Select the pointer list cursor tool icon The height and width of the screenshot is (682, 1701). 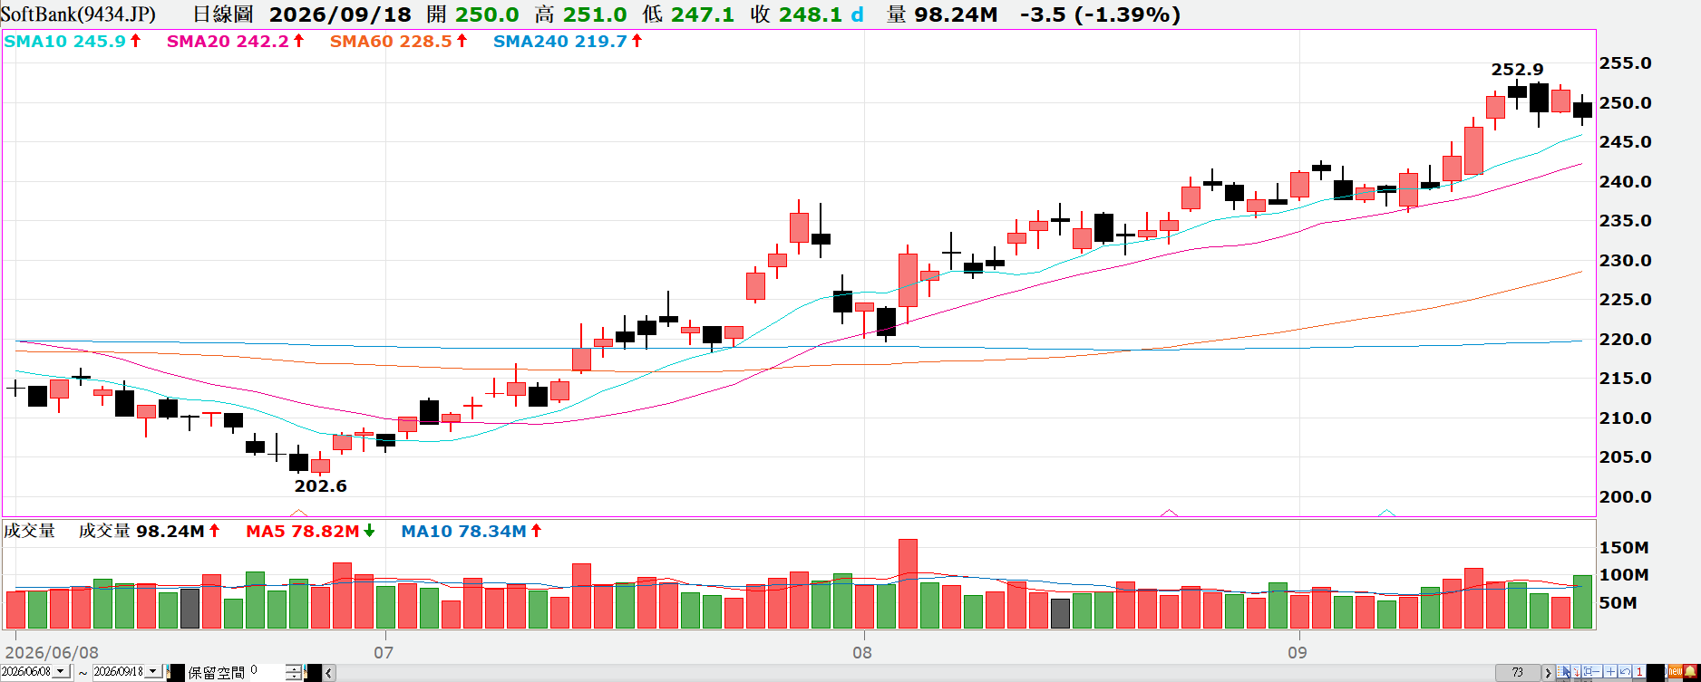click(1563, 671)
